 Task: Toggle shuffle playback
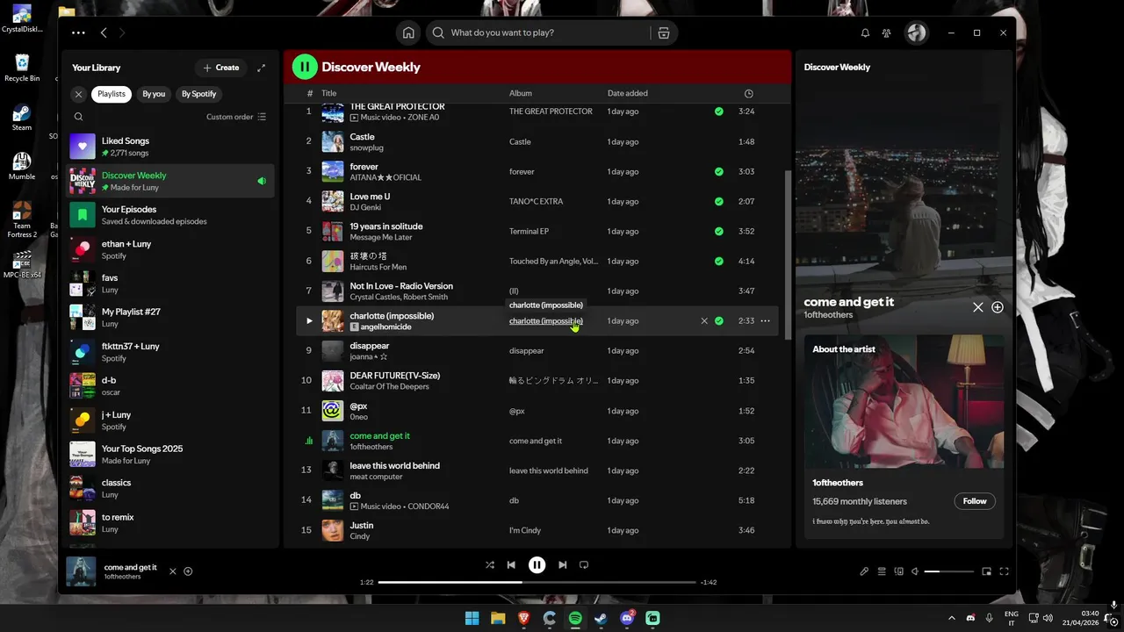[489, 565]
